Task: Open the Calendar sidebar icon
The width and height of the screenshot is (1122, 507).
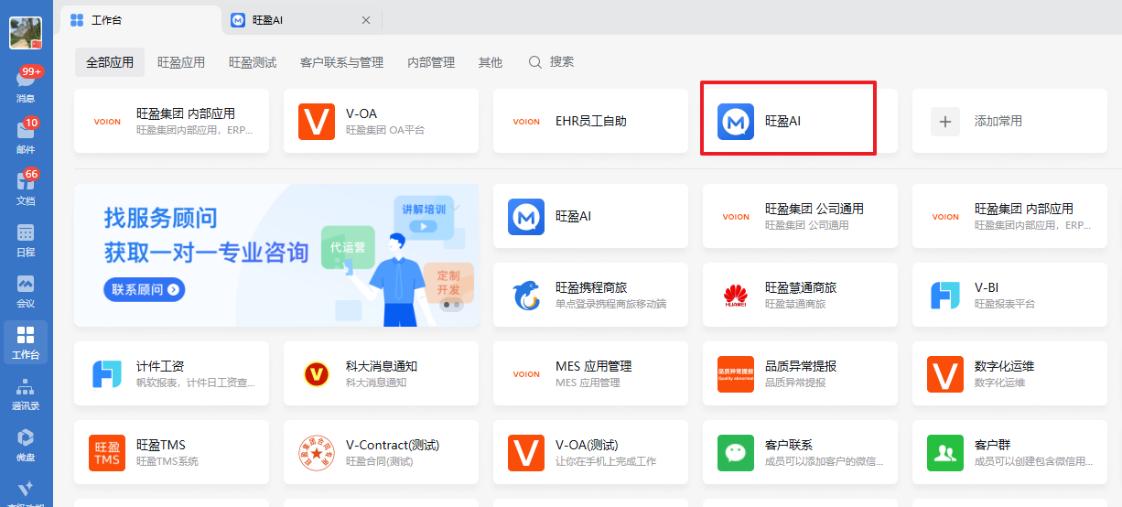Action: click(x=26, y=240)
